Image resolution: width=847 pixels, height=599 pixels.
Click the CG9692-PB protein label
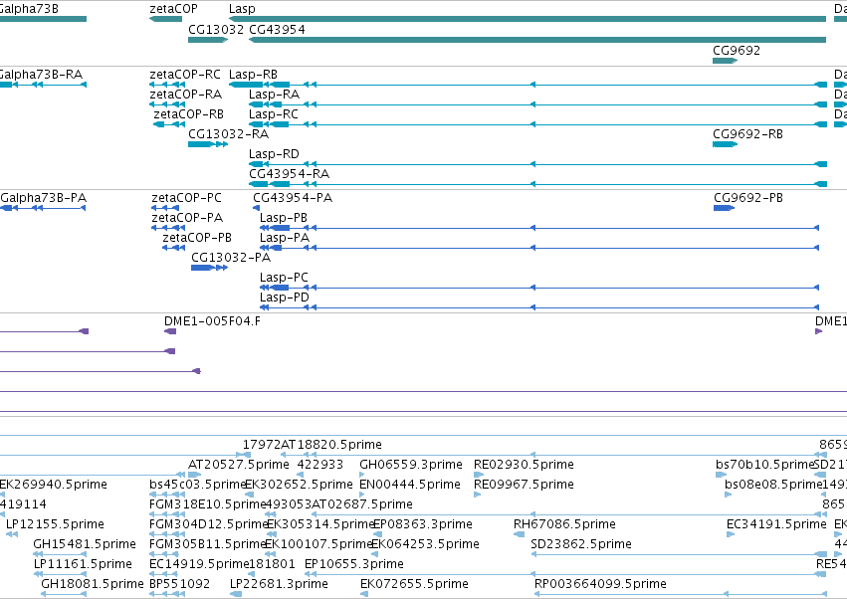click(748, 198)
